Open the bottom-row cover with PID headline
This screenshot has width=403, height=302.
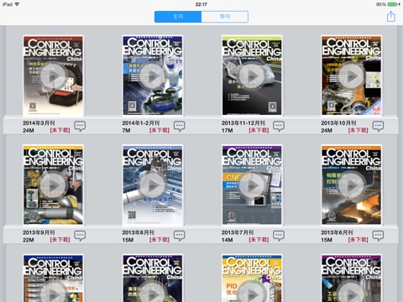[x=252, y=279]
